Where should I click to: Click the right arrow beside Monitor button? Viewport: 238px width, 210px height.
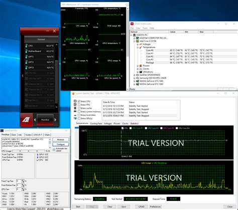(x=55, y=120)
